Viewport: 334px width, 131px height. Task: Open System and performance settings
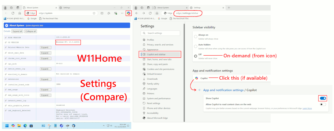coord(157,98)
